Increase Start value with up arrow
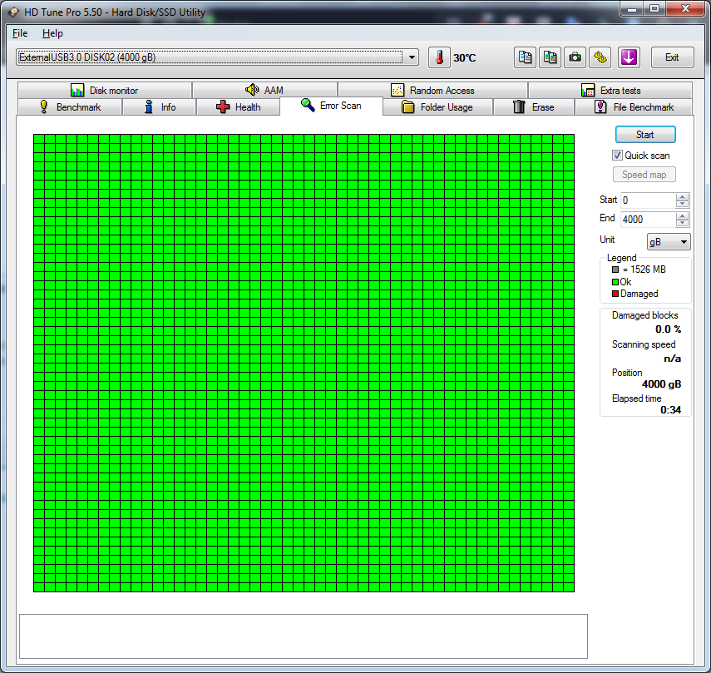 point(682,197)
